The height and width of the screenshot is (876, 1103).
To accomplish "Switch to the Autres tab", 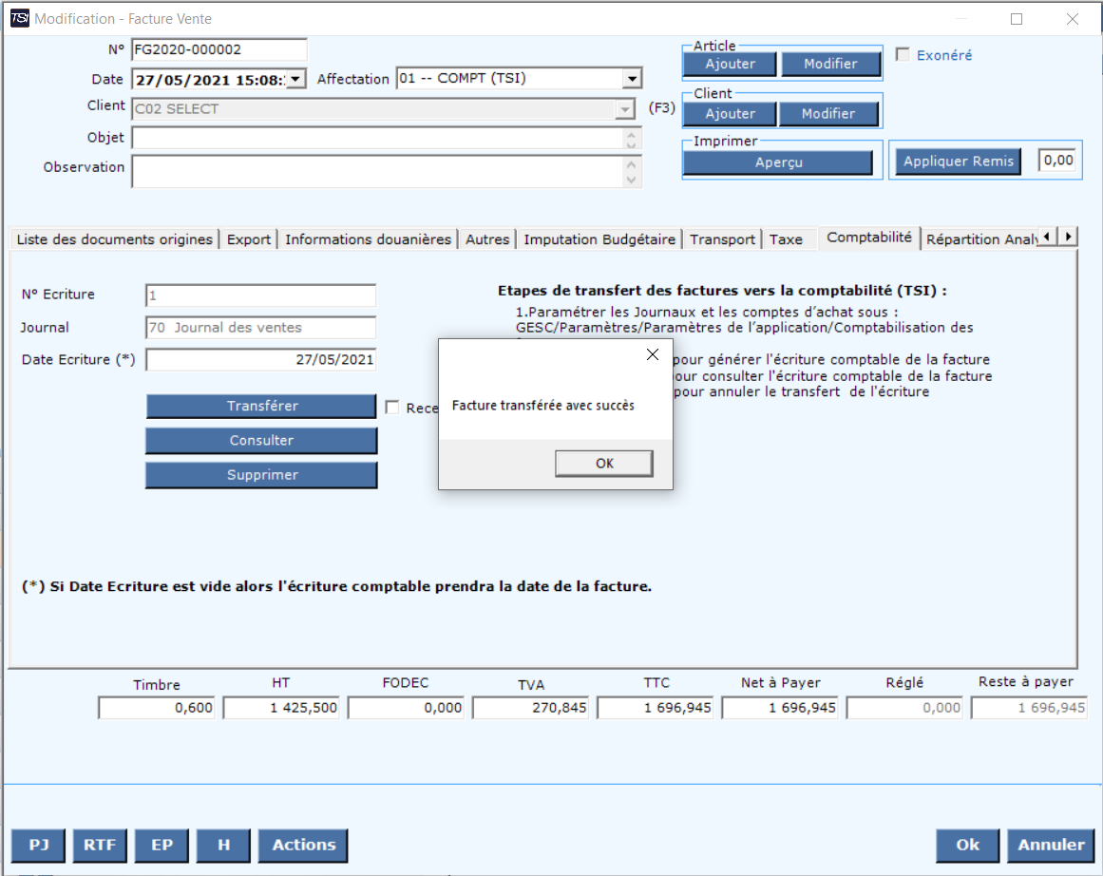I will pos(486,239).
